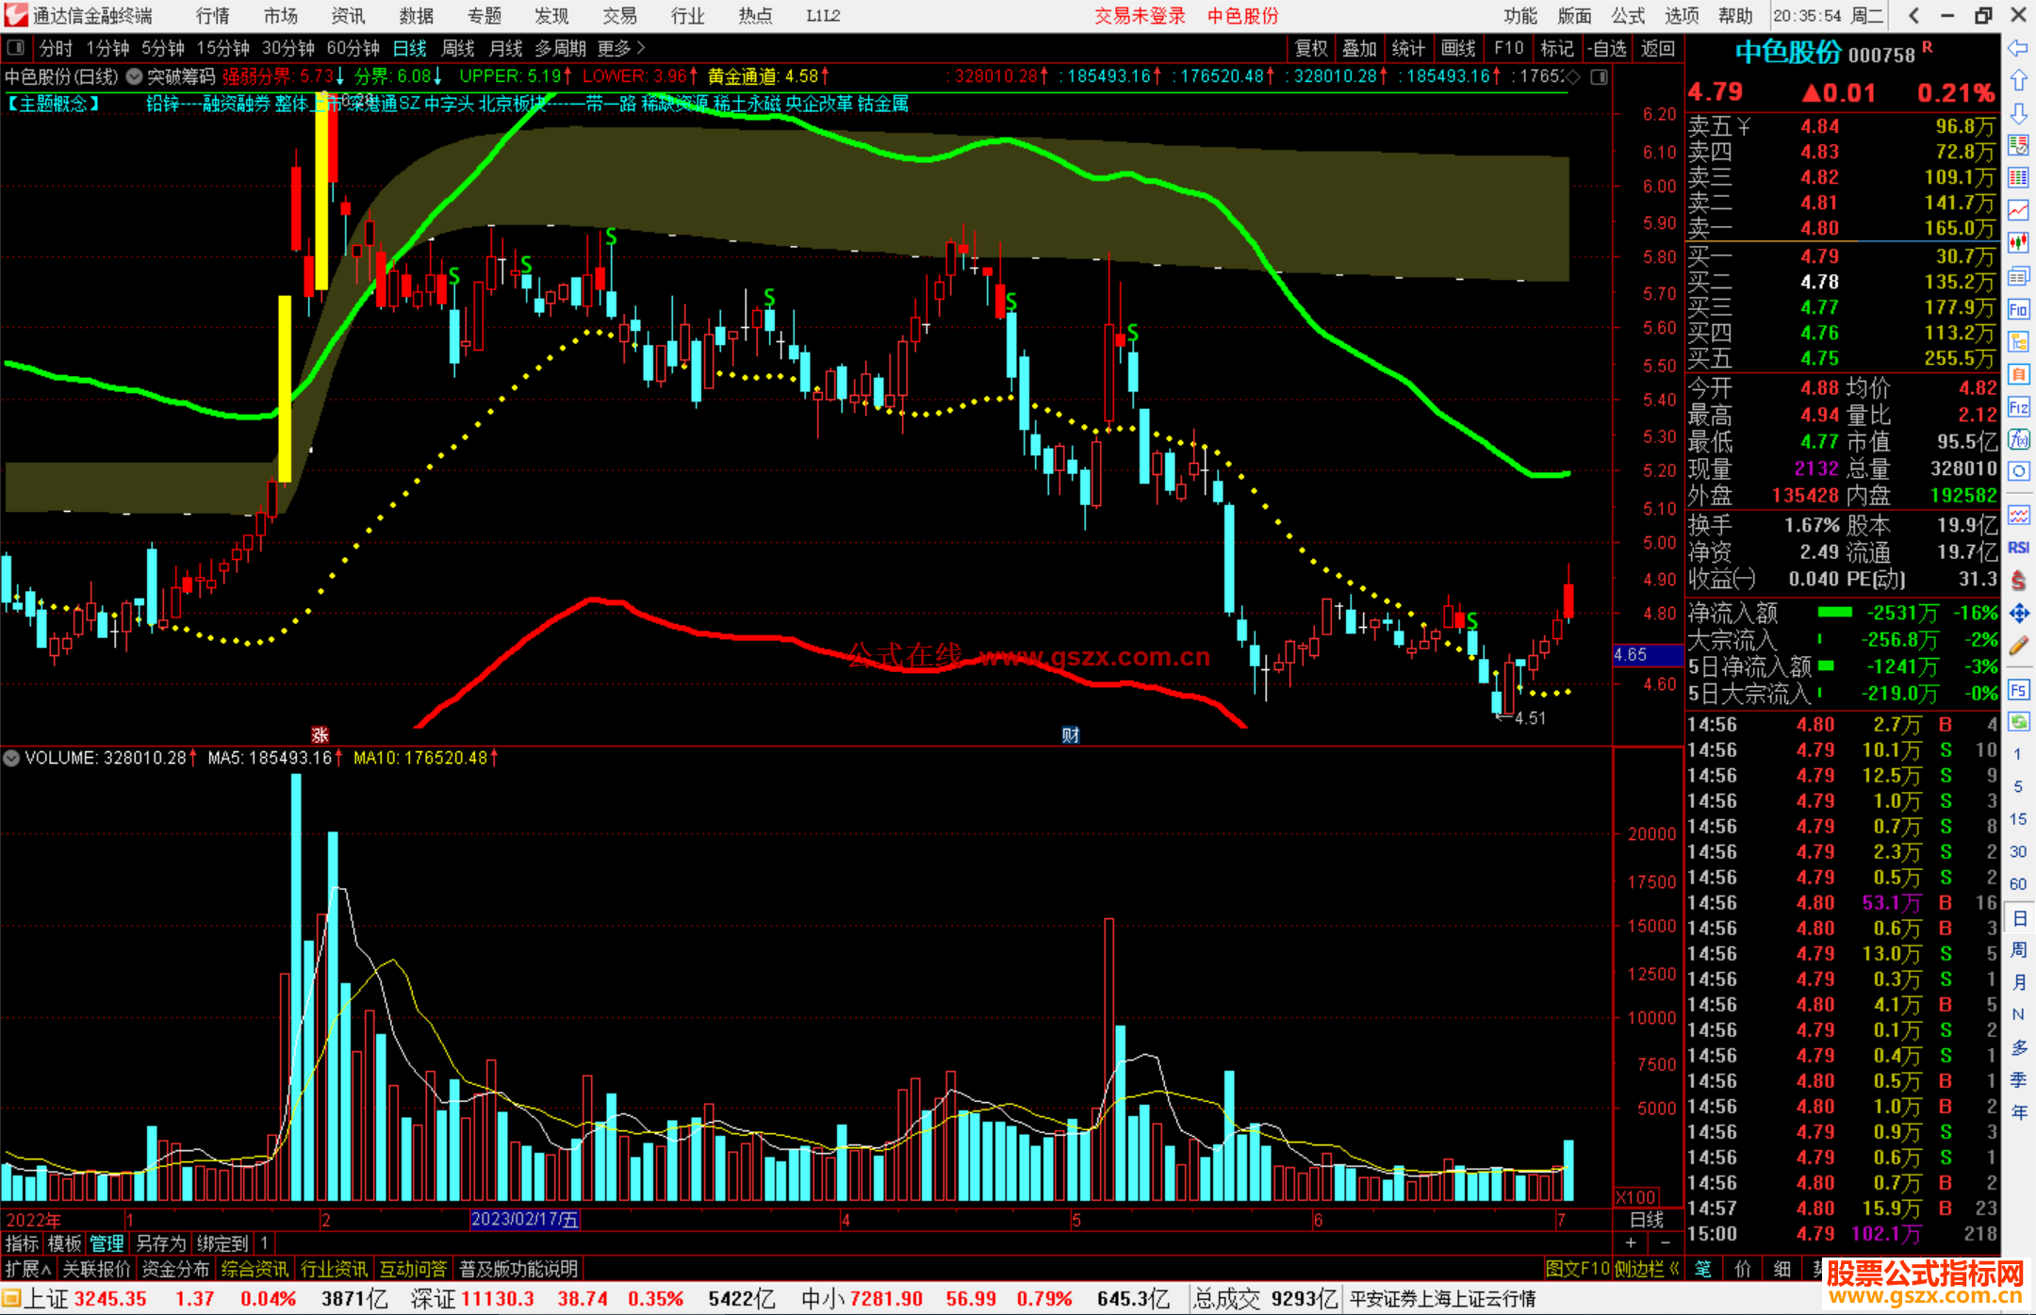Open the RSI indicator in sidebar
The image size is (2036, 1315).
pos(2018,548)
